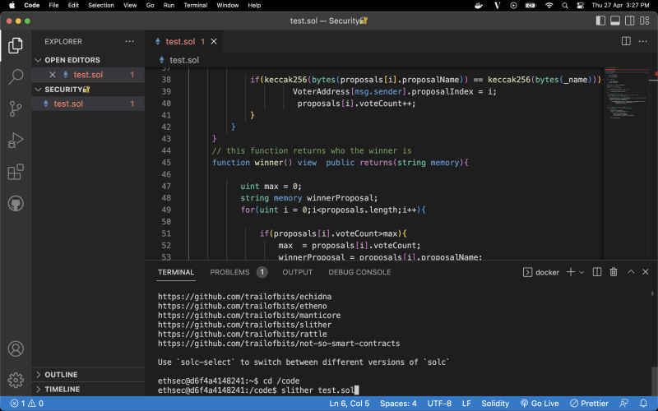This screenshot has width=658, height=411.
Task: Open Explorer more actions ellipsis
Action: [130, 42]
